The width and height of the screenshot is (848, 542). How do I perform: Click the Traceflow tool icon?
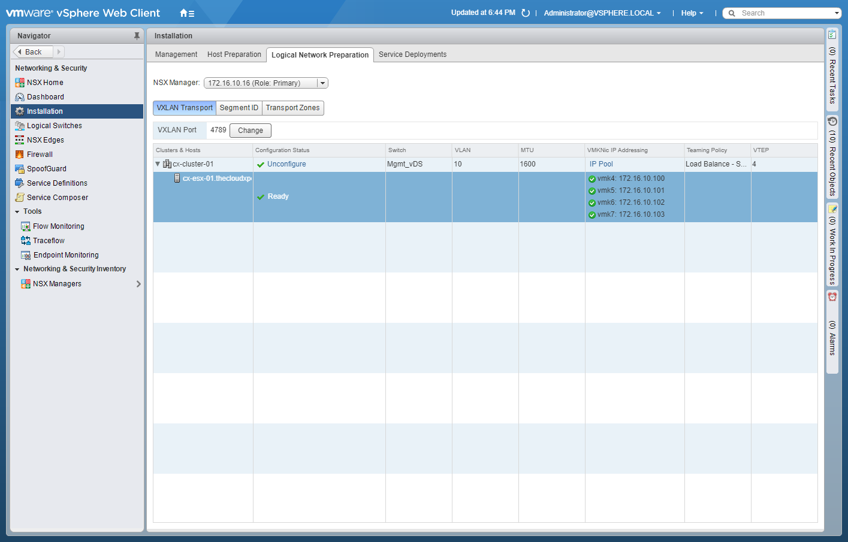click(x=26, y=241)
